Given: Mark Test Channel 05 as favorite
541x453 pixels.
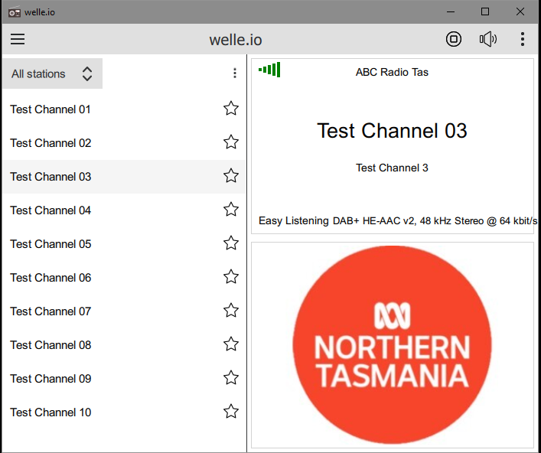Looking at the screenshot, I should [x=231, y=243].
